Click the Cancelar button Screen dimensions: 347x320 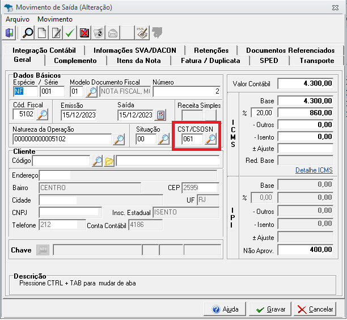pyautogui.click(x=315, y=309)
